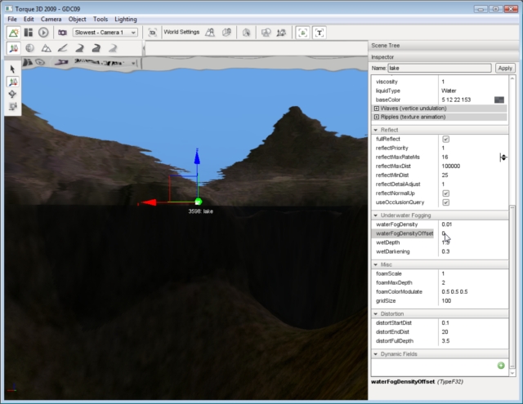Click the green add dynamic field icon
523x404 pixels.
pyautogui.click(x=501, y=365)
